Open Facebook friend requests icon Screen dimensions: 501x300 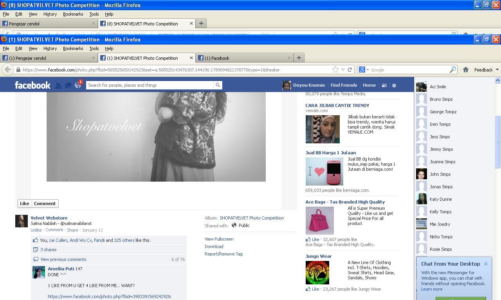coord(58,86)
